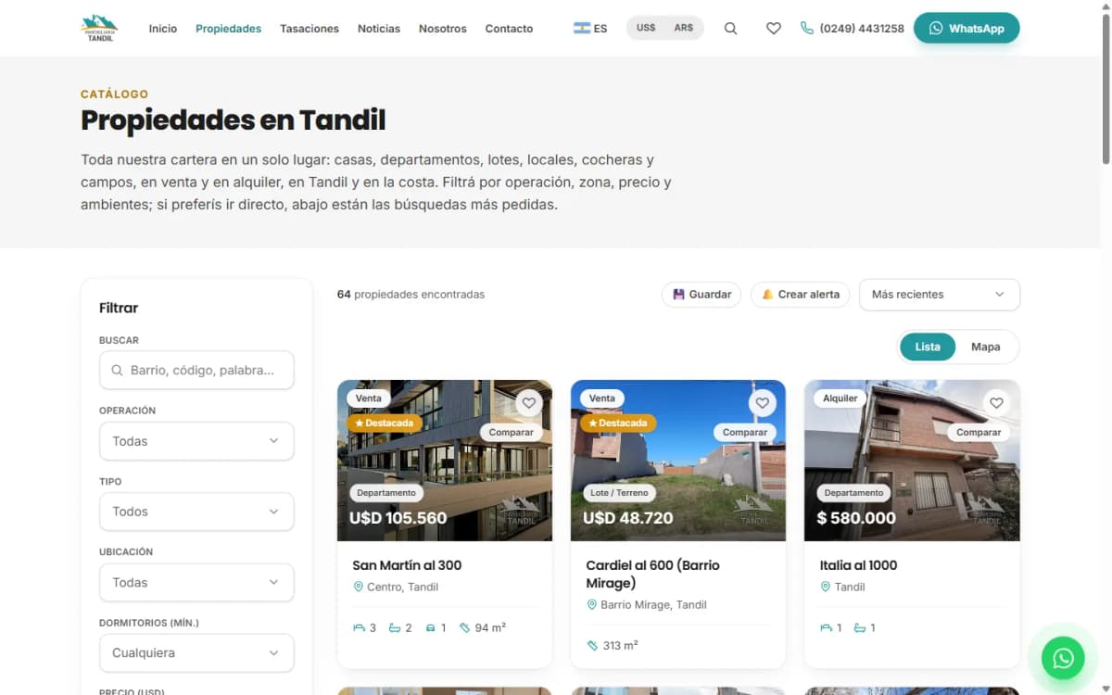Image resolution: width=1112 pixels, height=695 pixels.
Task: Open favorites heart icon in header
Action: point(773,29)
